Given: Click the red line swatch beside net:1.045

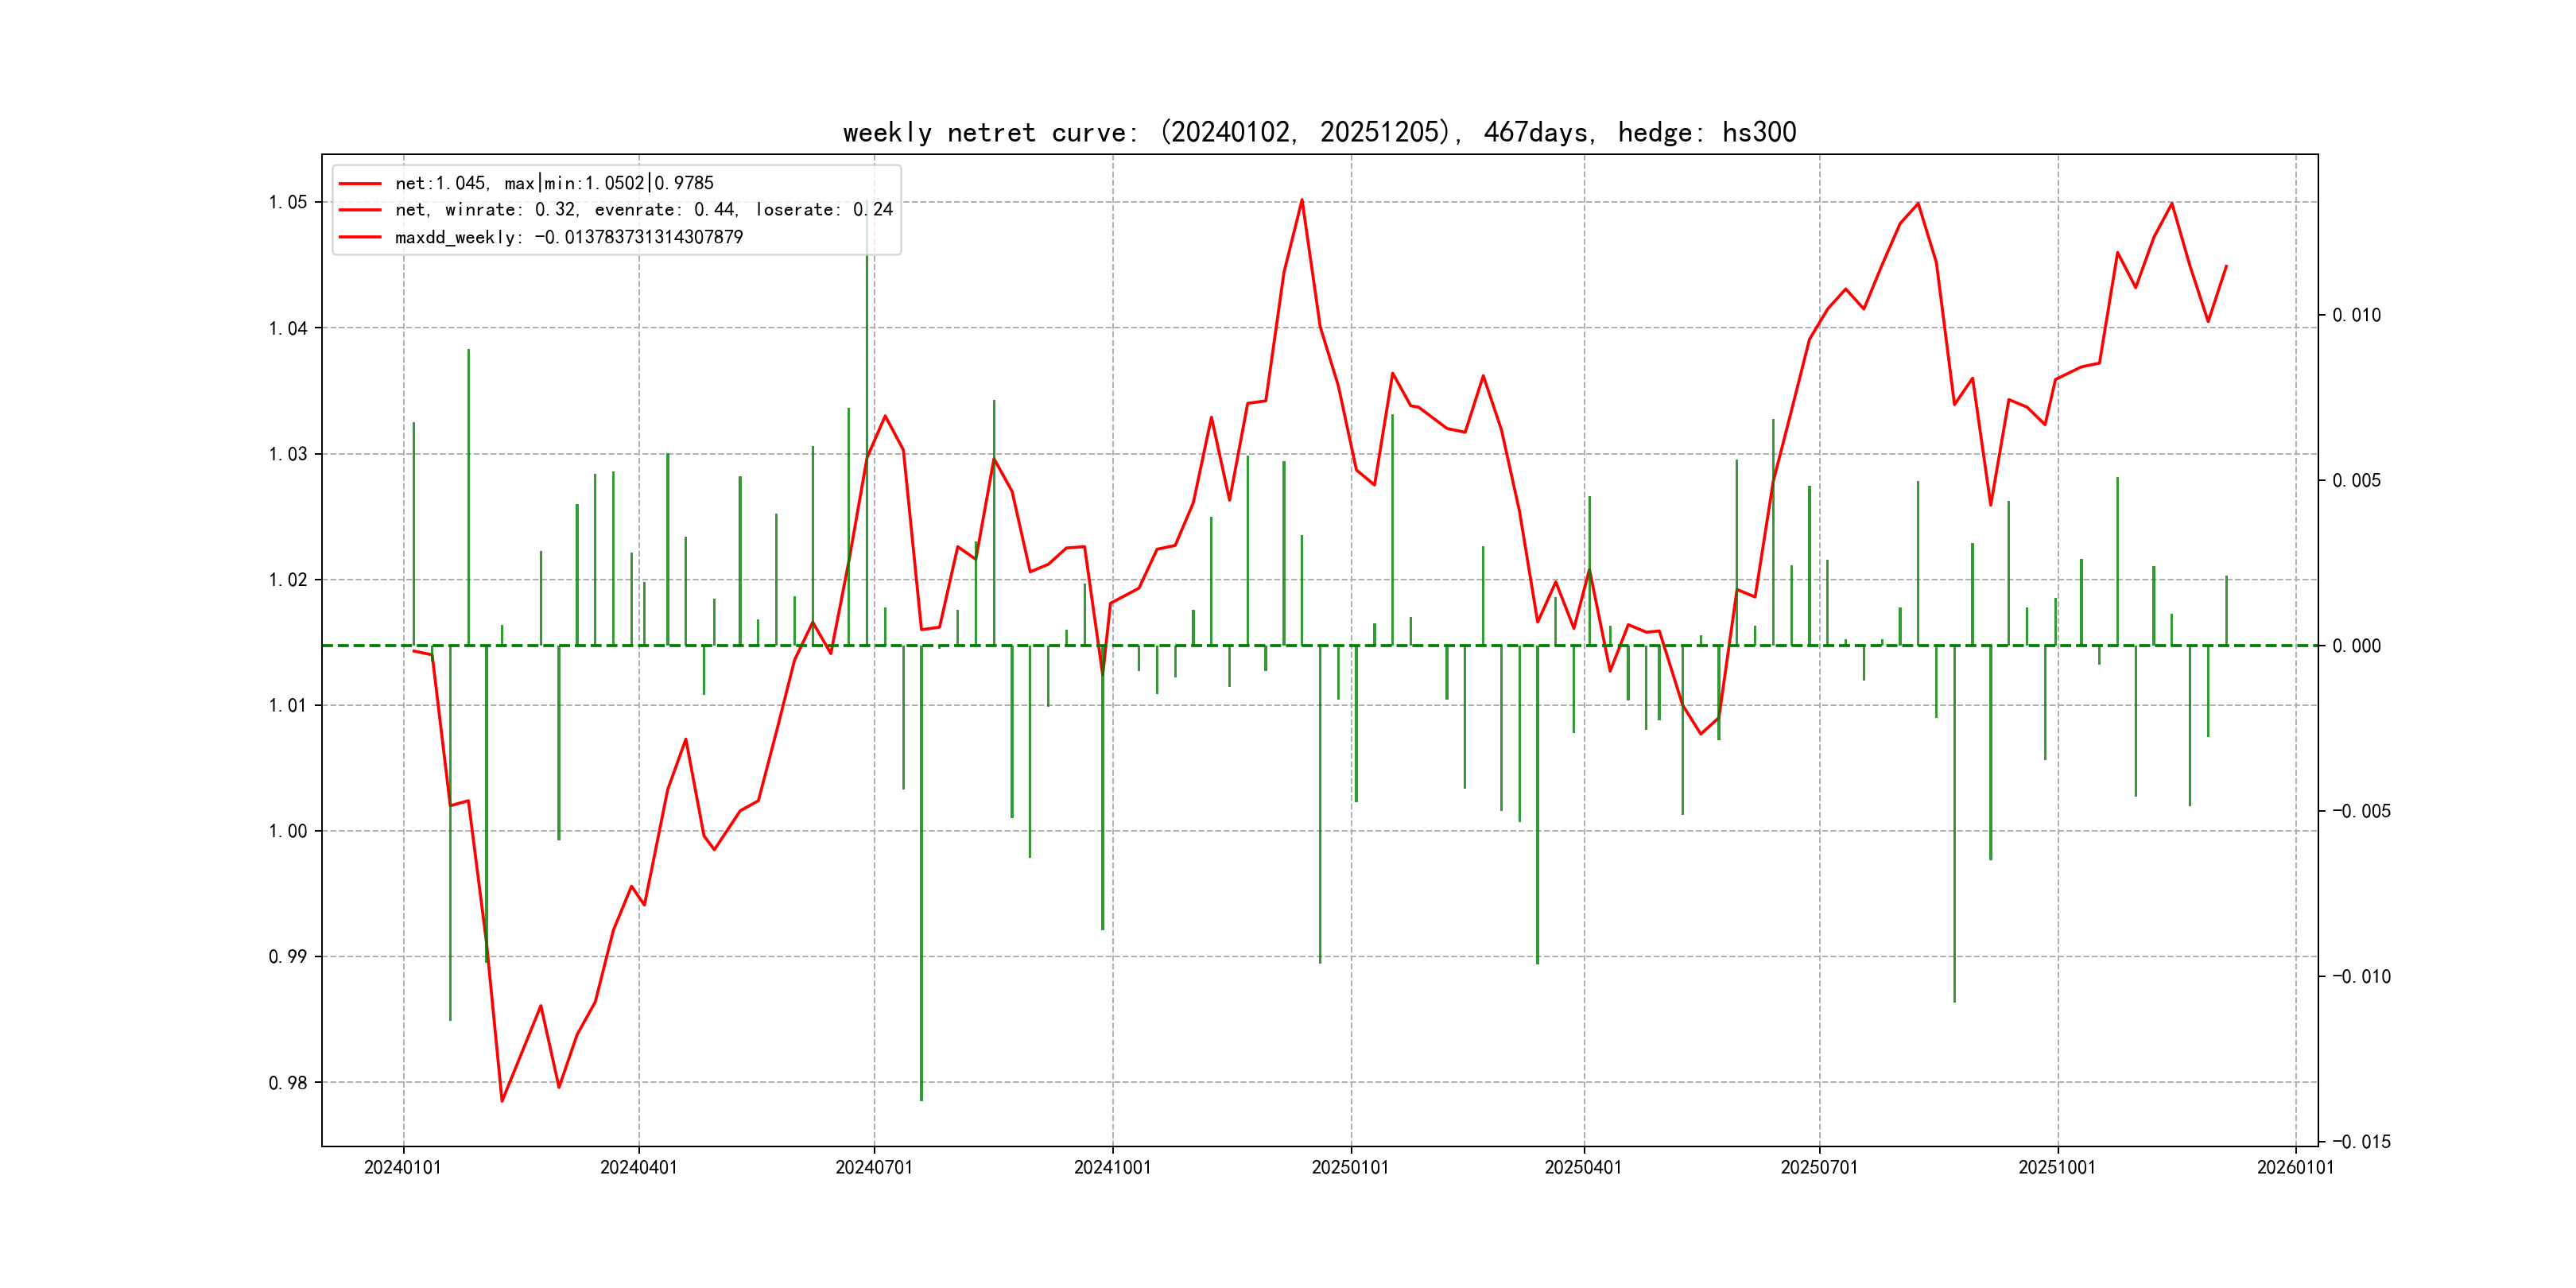Looking at the screenshot, I should pyautogui.click(x=360, y=184).
